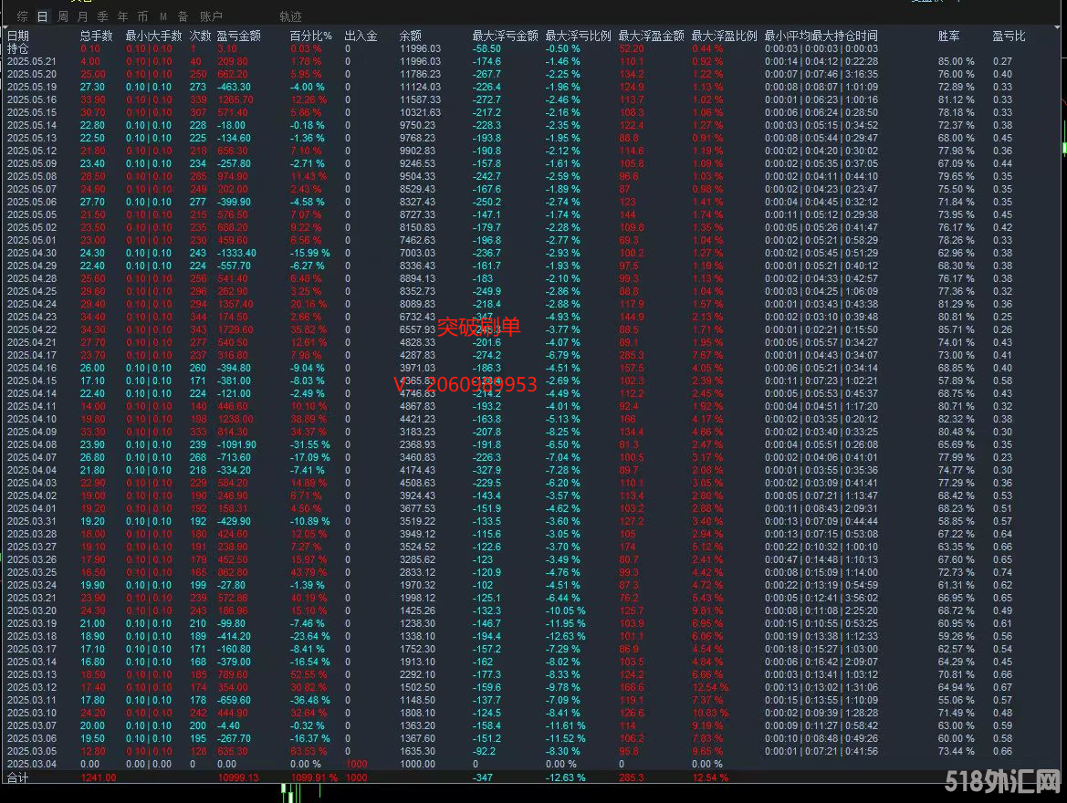Screen dimensions: 1067x803
Task: Select the 2025.03.24 date cell
Action: [32, 585]
